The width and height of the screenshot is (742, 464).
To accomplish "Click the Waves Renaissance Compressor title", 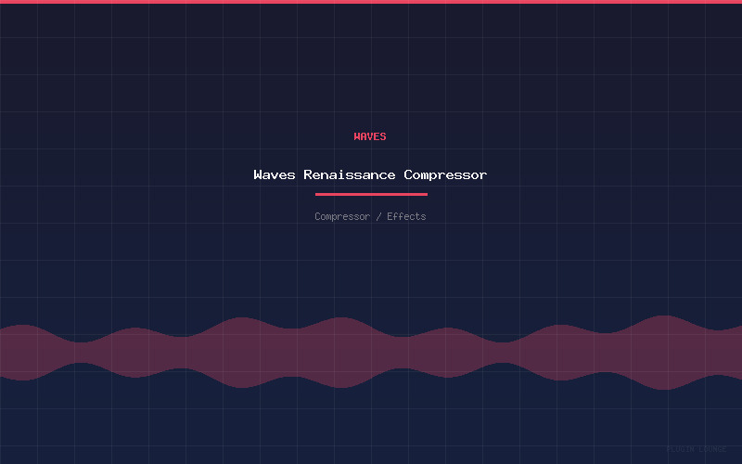I will 370,174.
